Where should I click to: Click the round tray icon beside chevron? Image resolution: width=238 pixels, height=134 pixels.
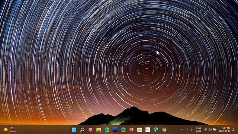(x=186, y=130)
